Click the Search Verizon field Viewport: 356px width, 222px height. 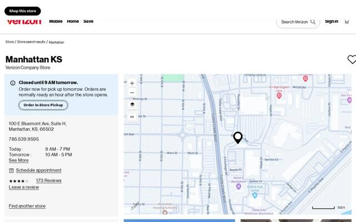pyautogui.click(x=298, y=22)
